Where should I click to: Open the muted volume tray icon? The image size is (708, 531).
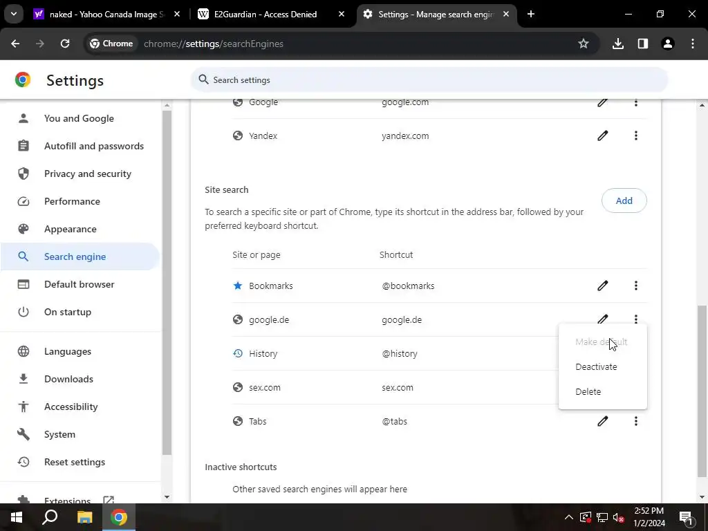coord(619,517)
